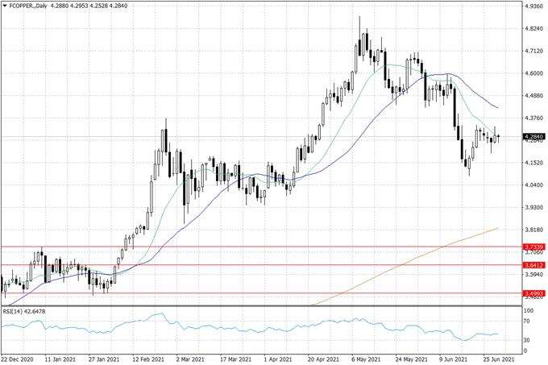Click the 24 May 2021 date label
Image resolution: width=548 pixels, height=365 pixels.
click(411, 359)
